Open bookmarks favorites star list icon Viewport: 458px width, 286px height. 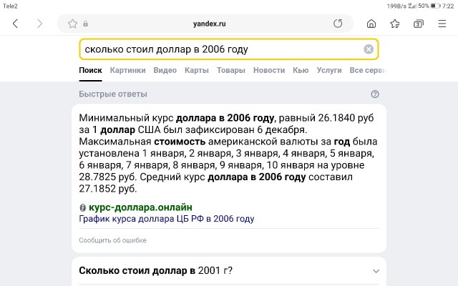(395, 24)
